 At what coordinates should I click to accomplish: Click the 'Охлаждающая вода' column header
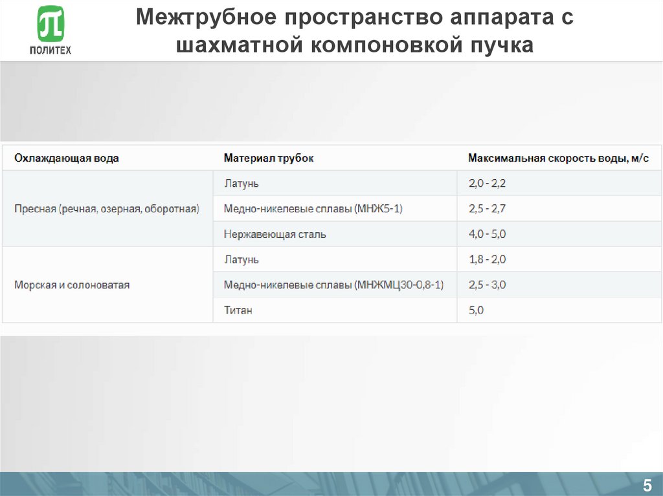click(x=67, y=158)
